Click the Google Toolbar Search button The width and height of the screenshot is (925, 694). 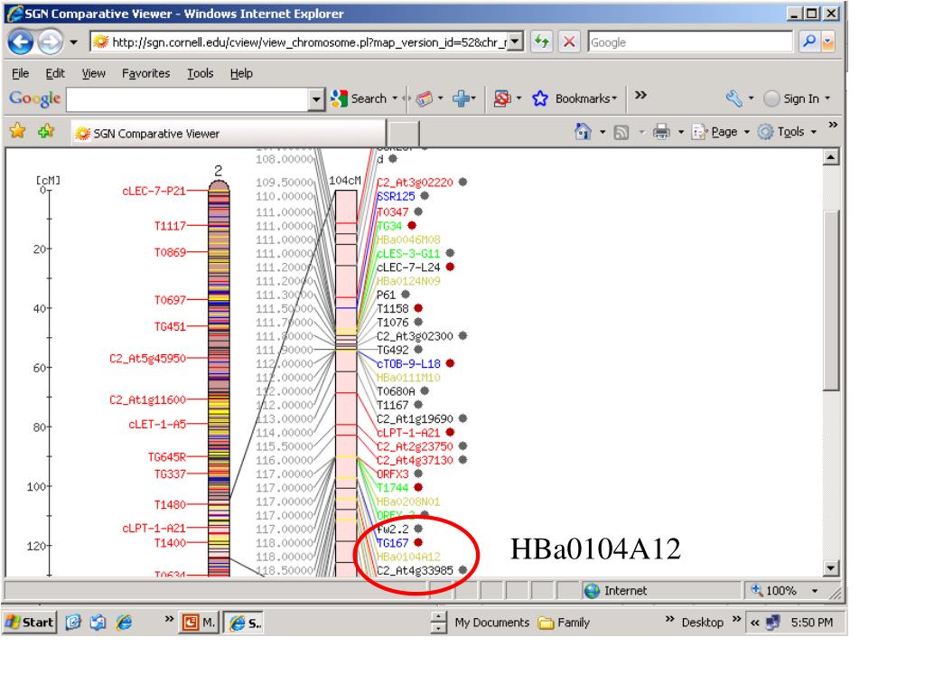pyautogui.click(x=360, y=98)
